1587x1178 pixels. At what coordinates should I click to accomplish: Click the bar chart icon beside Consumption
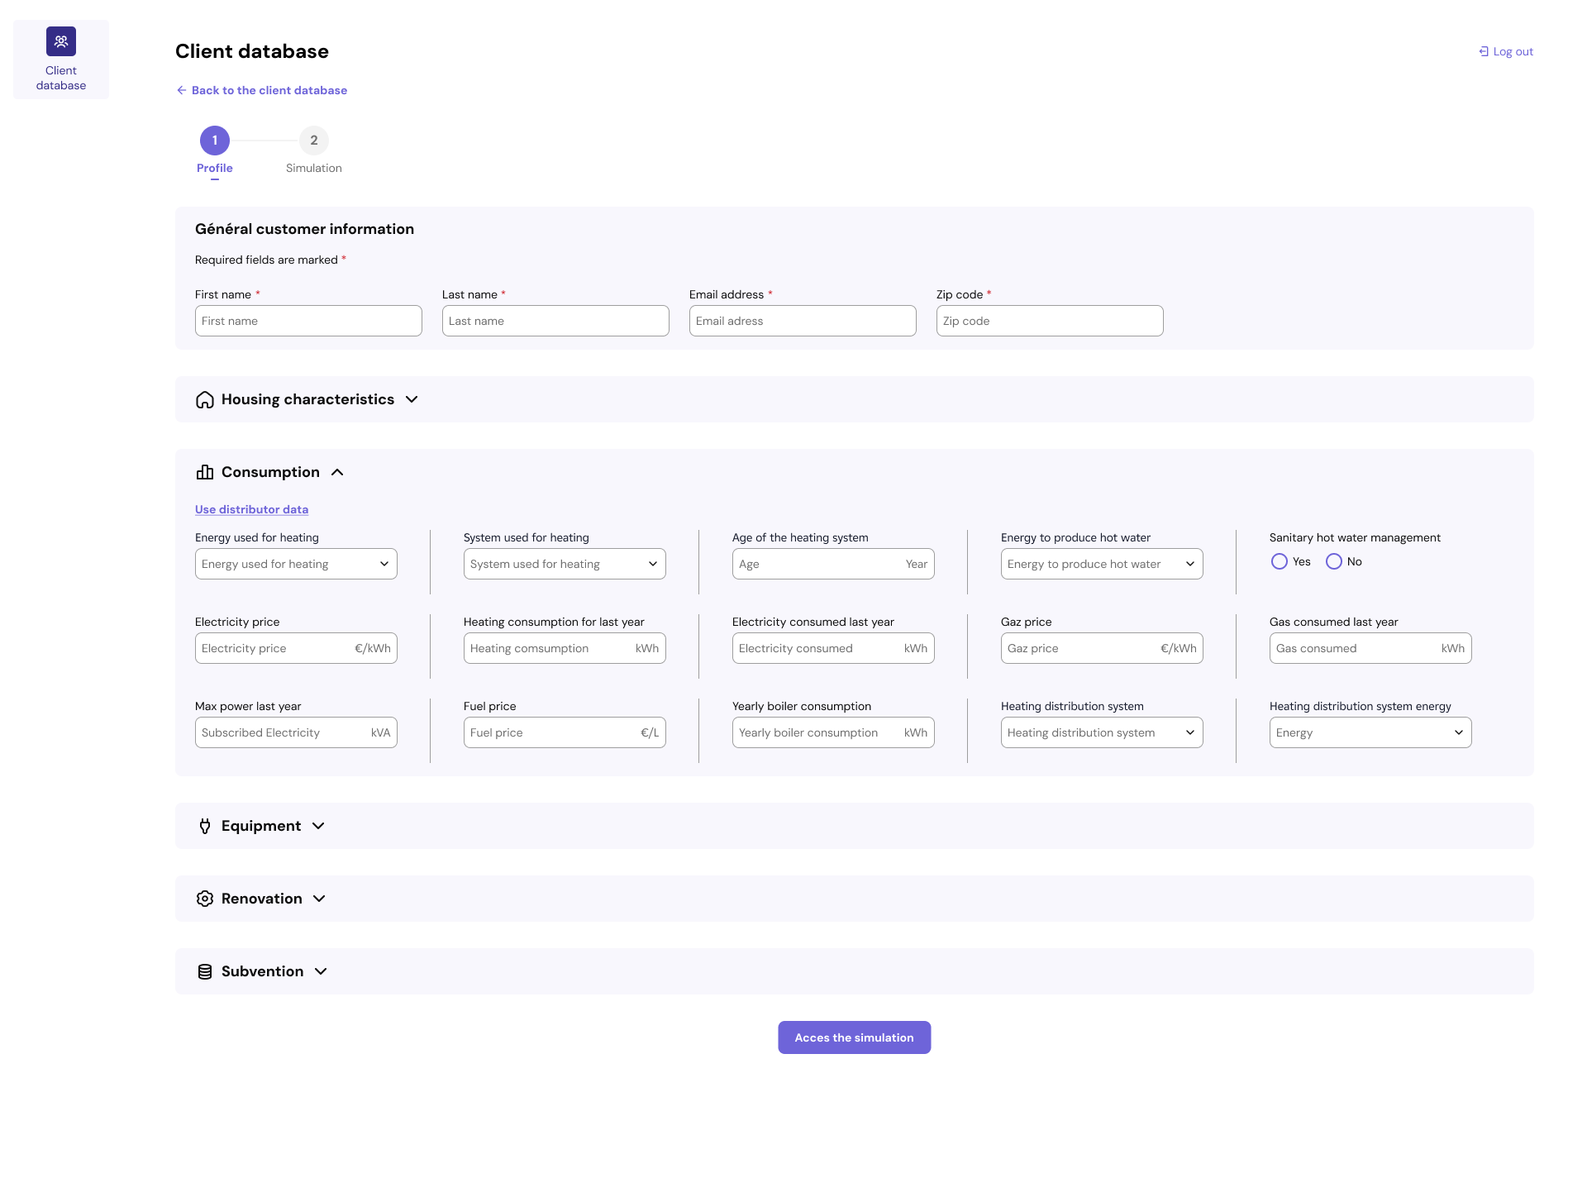[x=205, y=472]
